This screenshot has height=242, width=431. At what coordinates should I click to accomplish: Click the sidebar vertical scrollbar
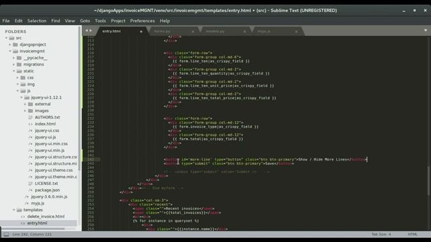tap(79, 98)
